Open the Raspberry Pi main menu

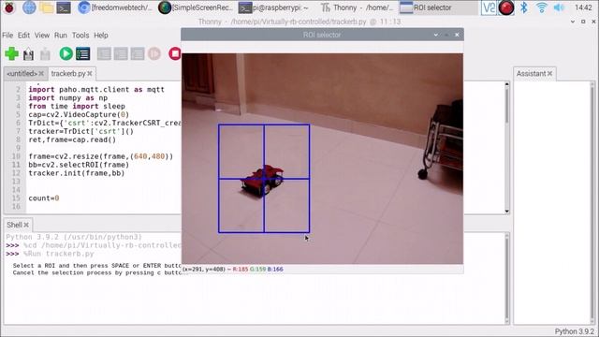[8, 7]
